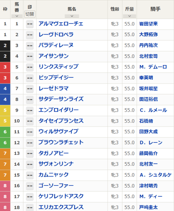174x211 pixels.
Task: Open the 斤量 sort dropdown arrow
Action: coord(129,16)
